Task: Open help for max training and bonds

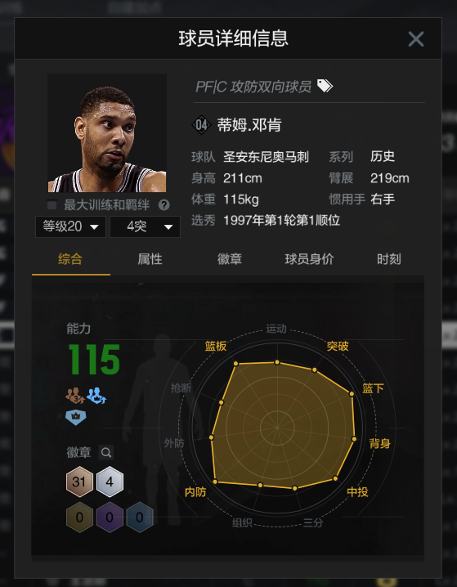Action: [x=164, y=204]
